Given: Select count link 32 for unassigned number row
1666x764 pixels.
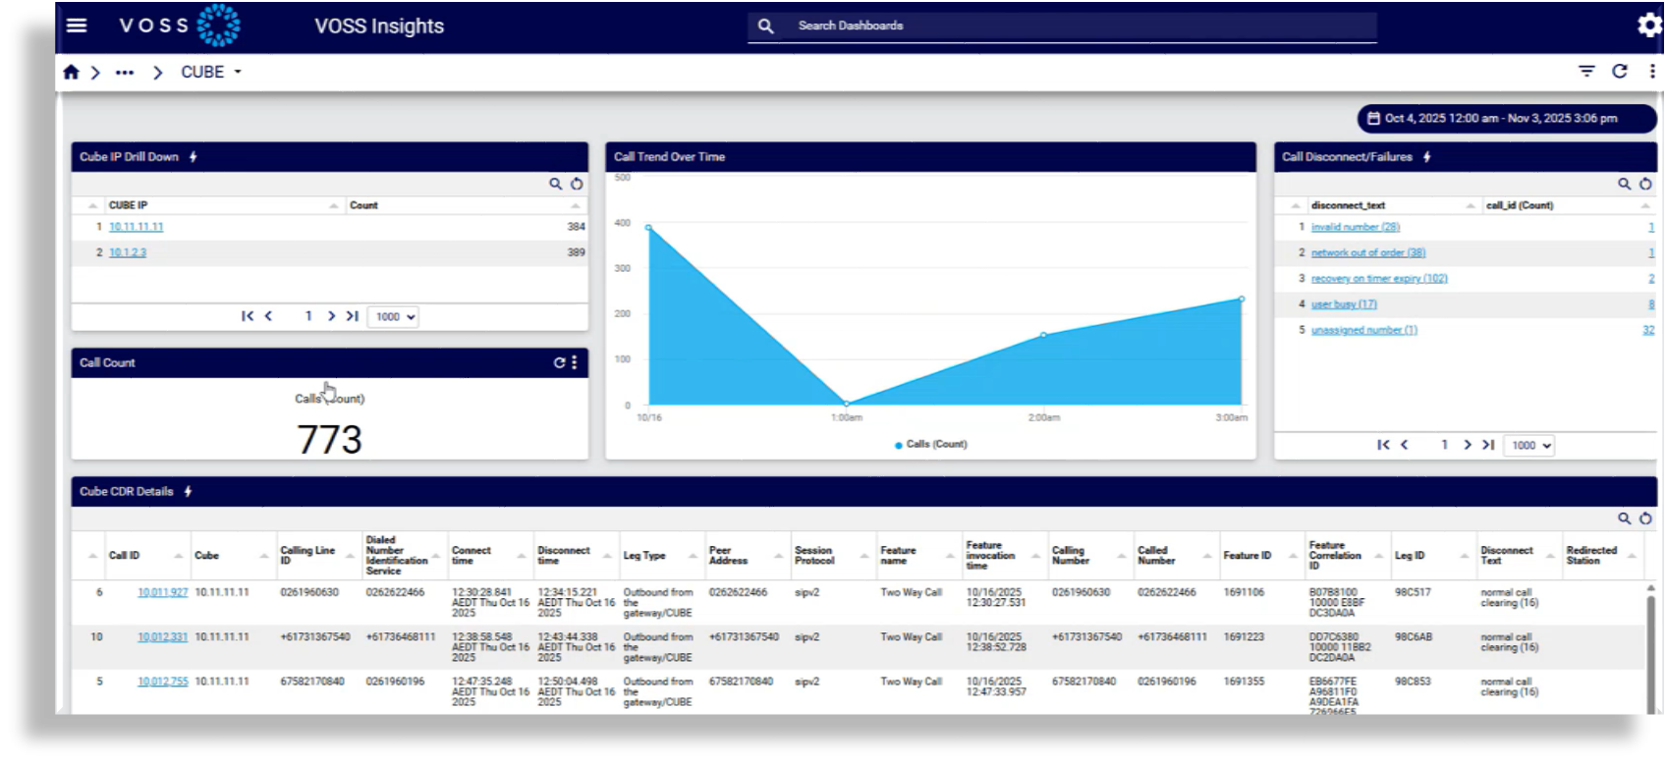Looking at the screenshot, I should [x=1648, y=330].
